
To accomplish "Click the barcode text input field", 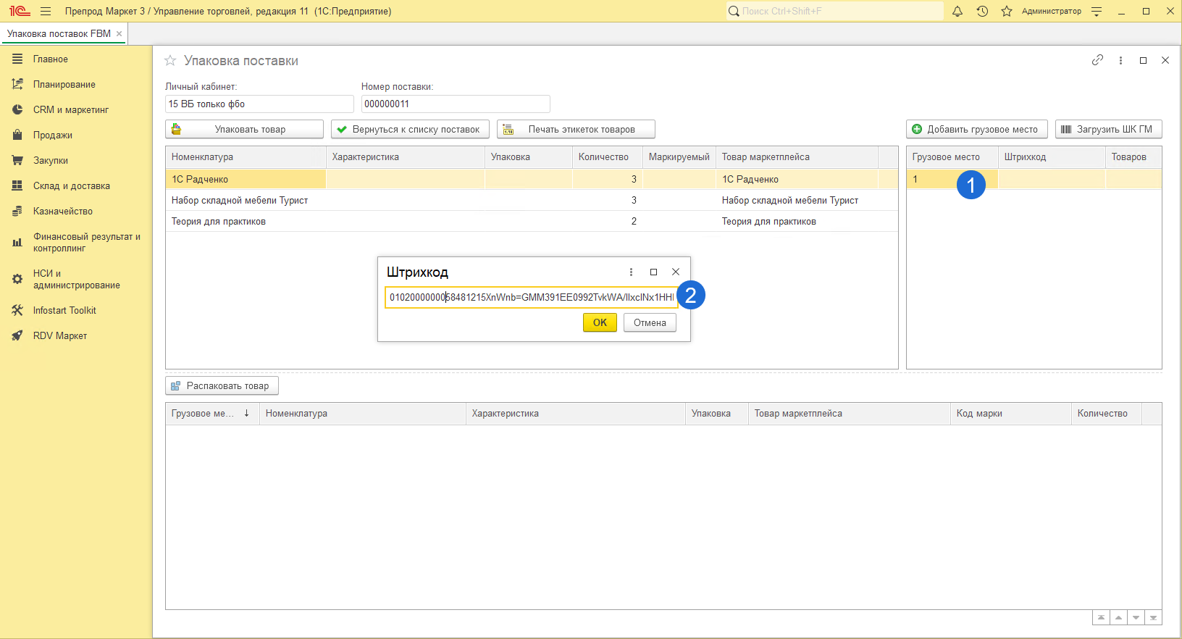I will [530, 297].
